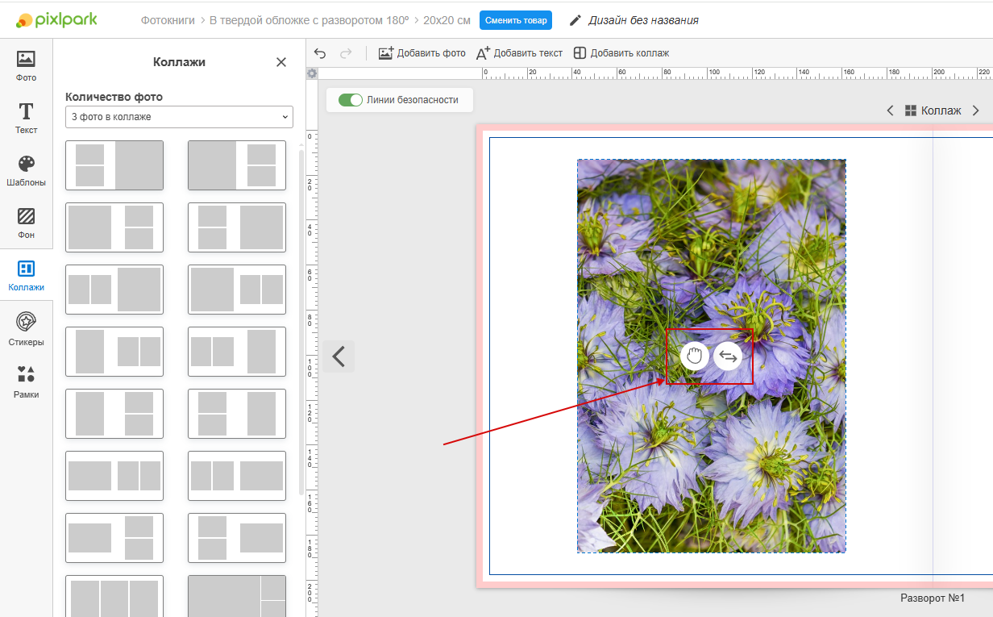Toggle the Линии безопасности switch
Image resolution: width=993 pixels, height=617 pixels.
coord(351,100)
